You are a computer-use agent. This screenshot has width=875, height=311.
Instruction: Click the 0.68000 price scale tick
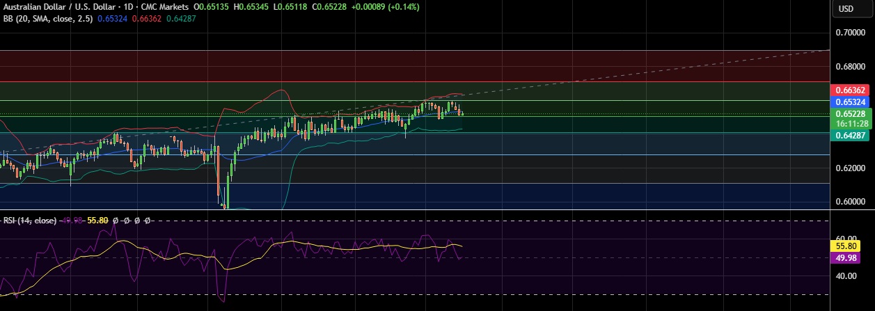[849, 66]
